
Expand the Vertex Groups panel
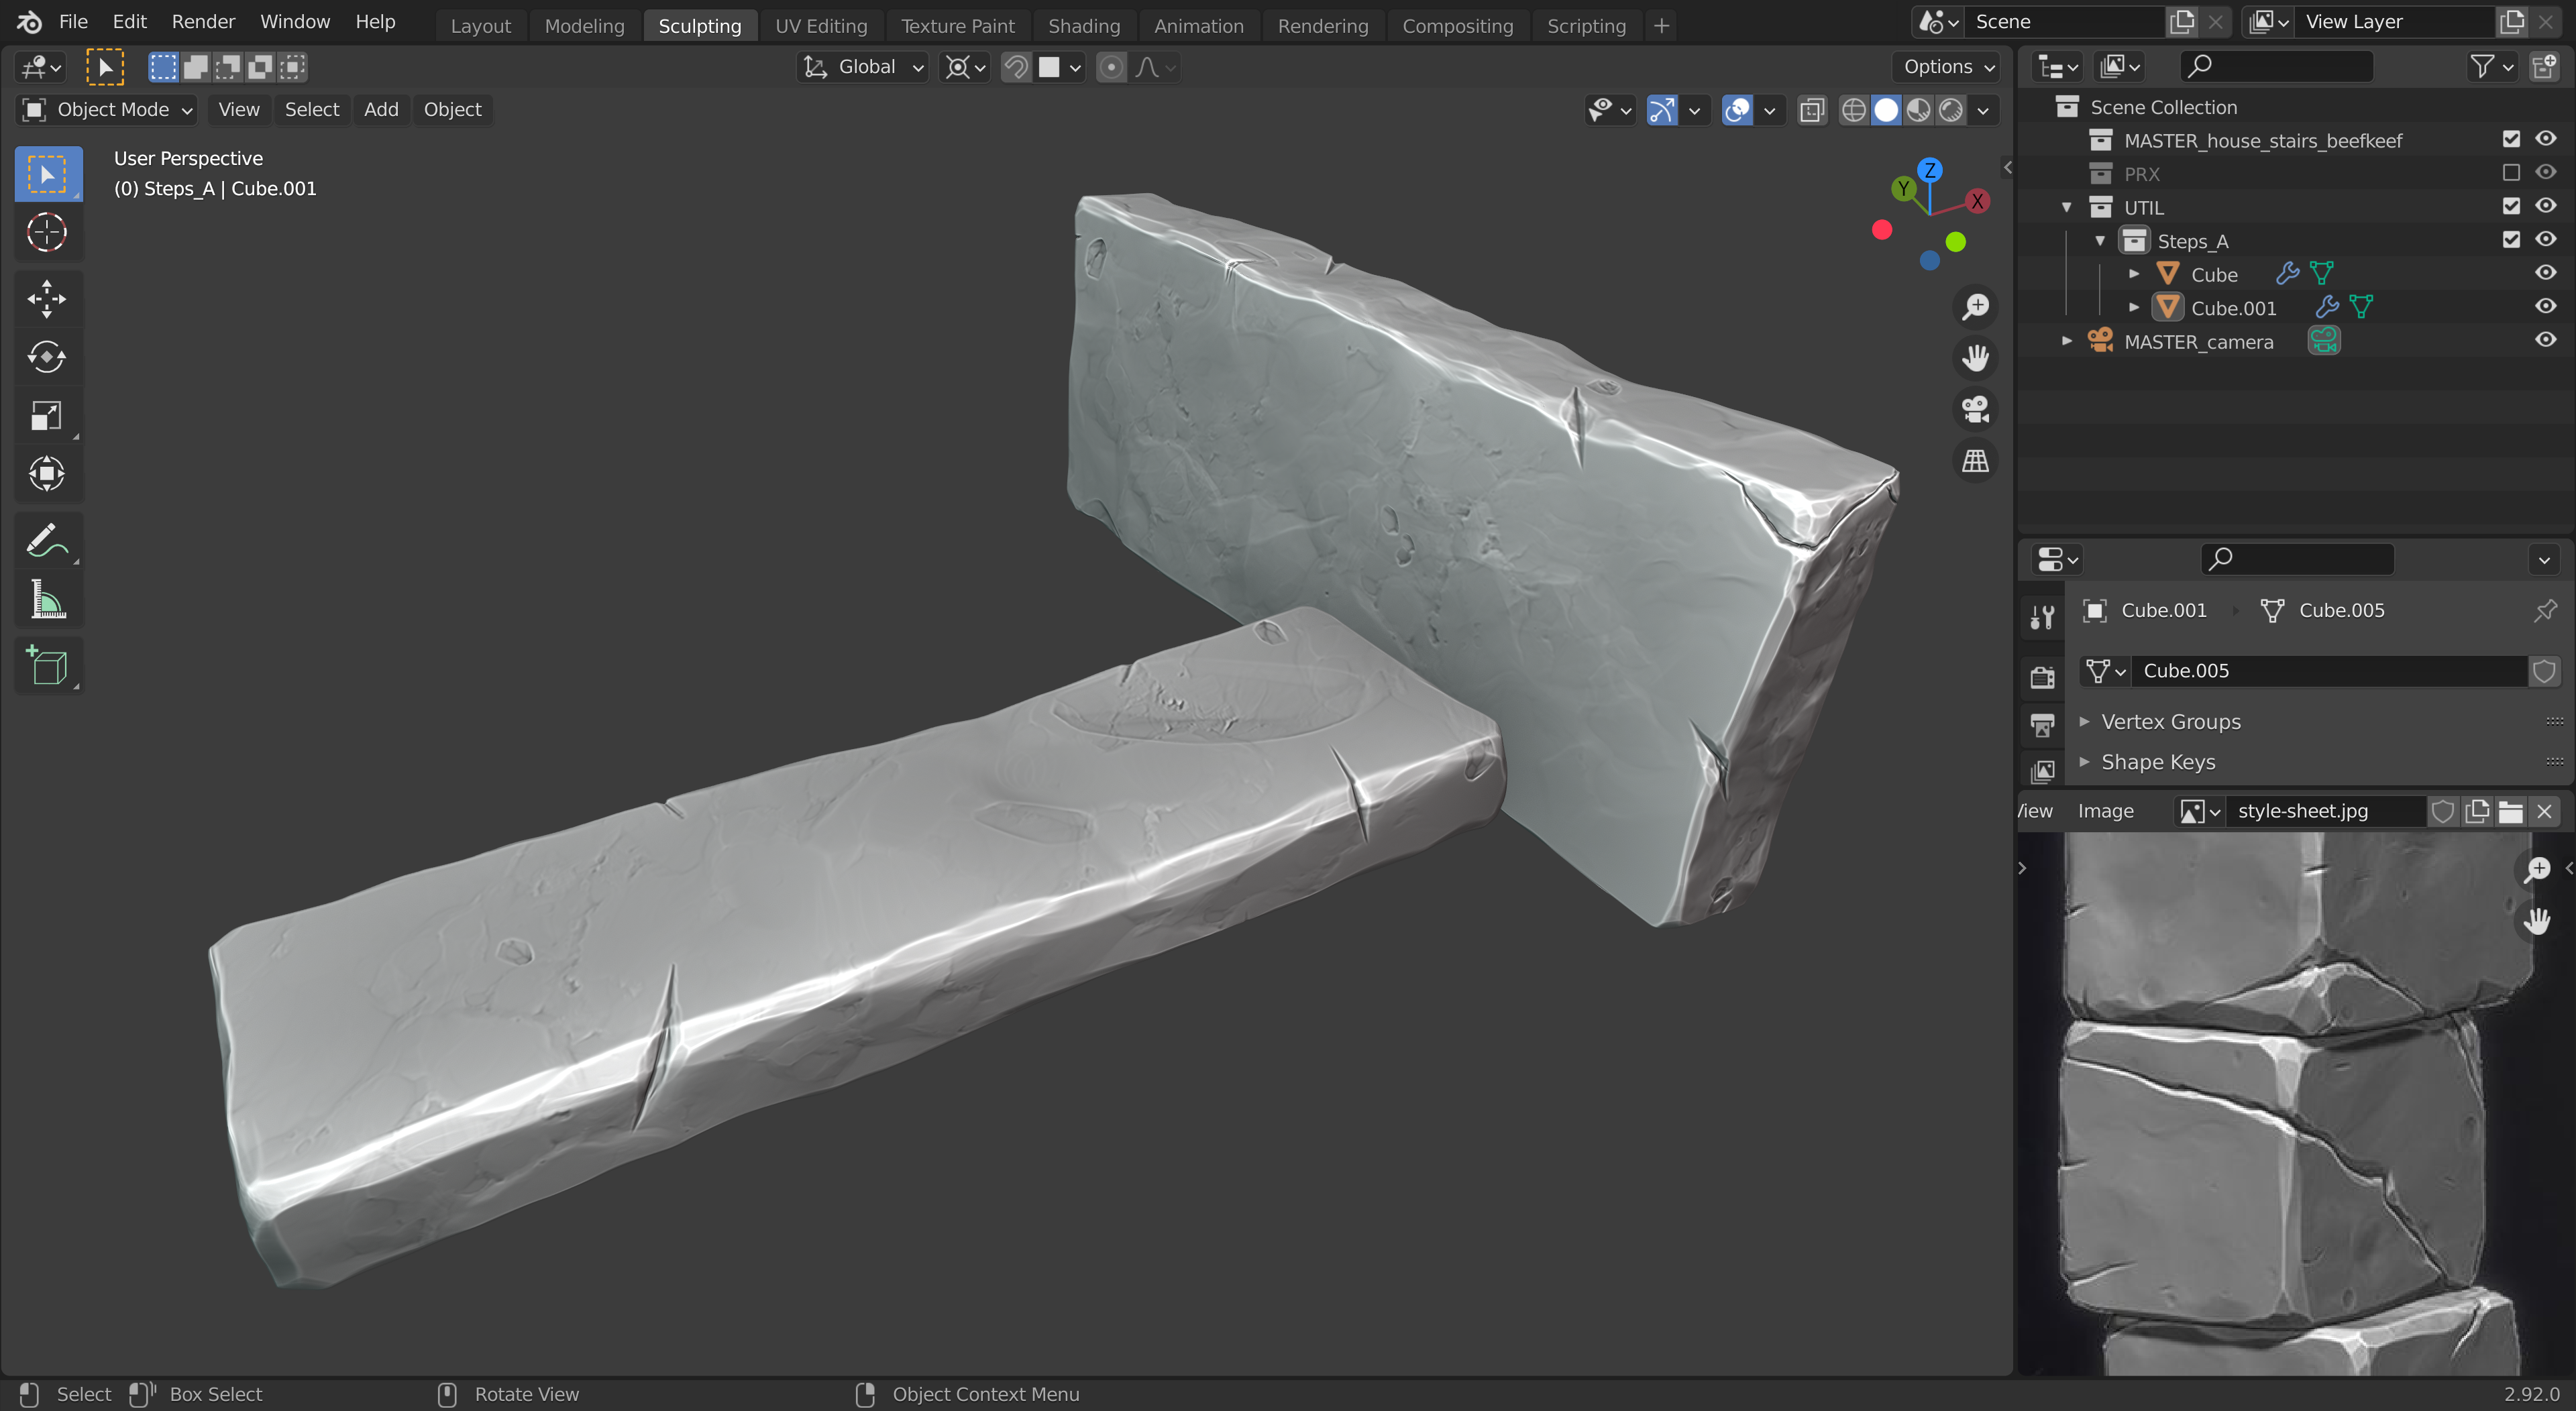coord(2170,721)
